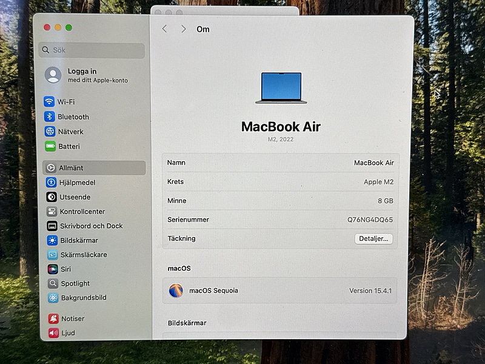Open Ljud sound settings icon
This screenshot has height=364, width=485.
pyautogui.click(x=53, y=332)
